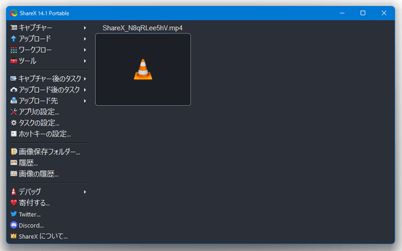
Task: Click the ワークフロー colored grid icon
Action: pos(13,50)
